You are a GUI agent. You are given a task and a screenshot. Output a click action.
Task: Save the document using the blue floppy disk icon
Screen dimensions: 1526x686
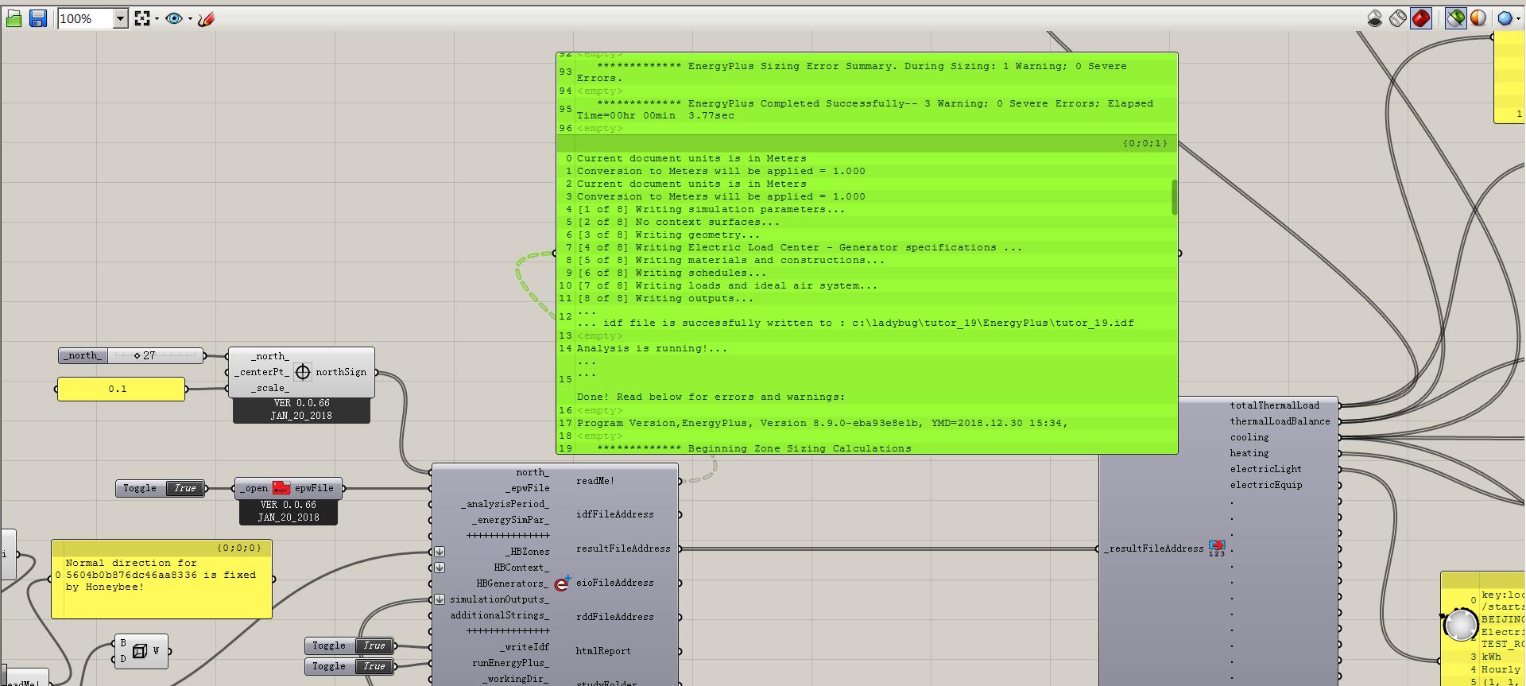click(x=37, y=18)
